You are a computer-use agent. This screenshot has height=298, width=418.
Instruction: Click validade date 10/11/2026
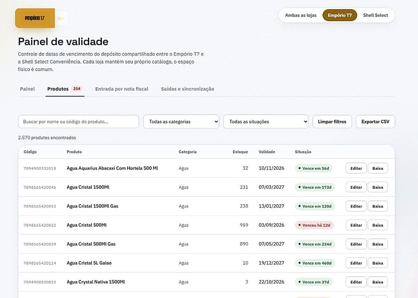click(271, 168)
